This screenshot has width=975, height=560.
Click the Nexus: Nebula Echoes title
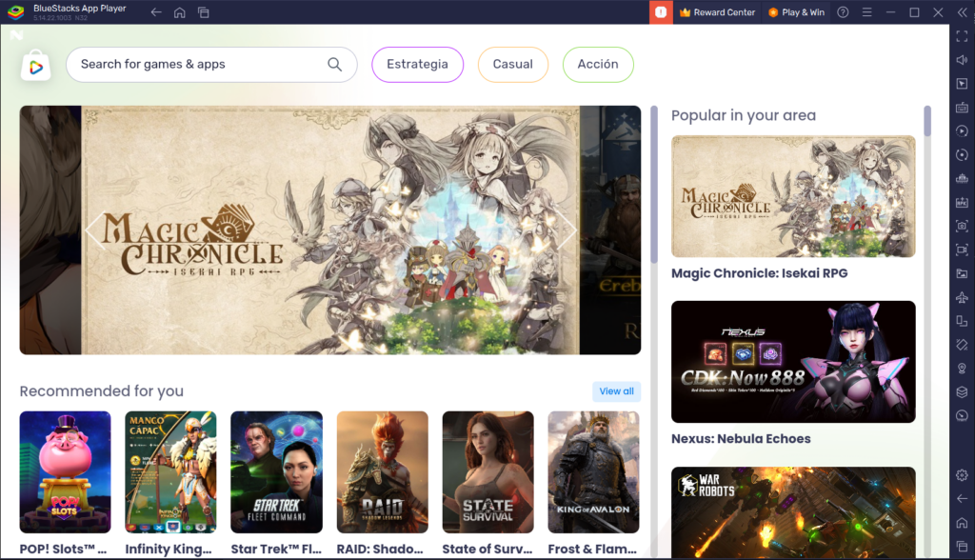click(x=741, y=439)
